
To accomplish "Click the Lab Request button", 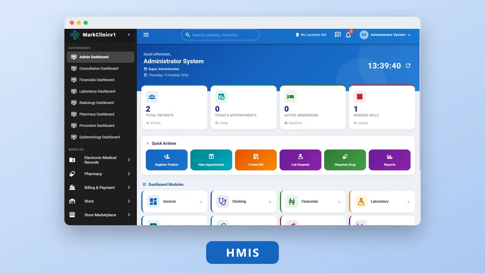I will coord(300,160).
